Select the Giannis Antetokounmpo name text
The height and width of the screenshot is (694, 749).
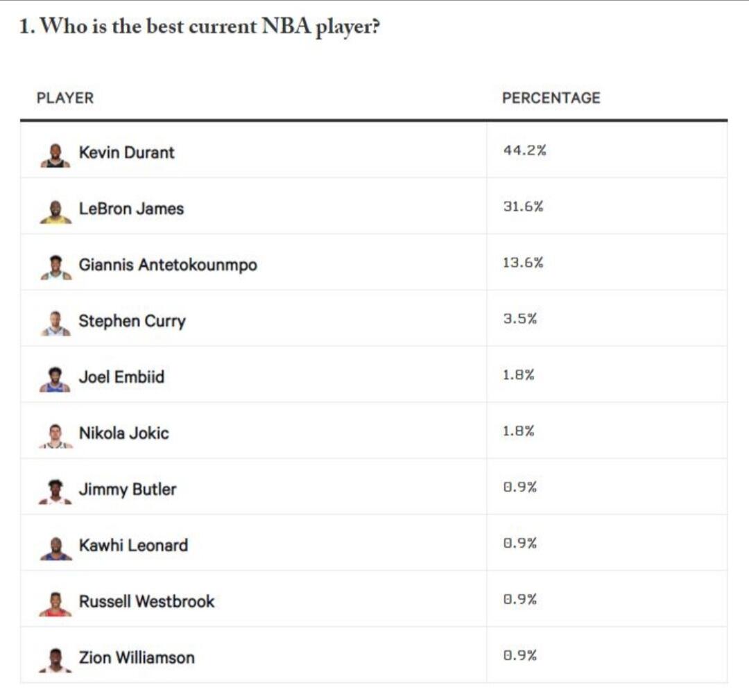168,265
